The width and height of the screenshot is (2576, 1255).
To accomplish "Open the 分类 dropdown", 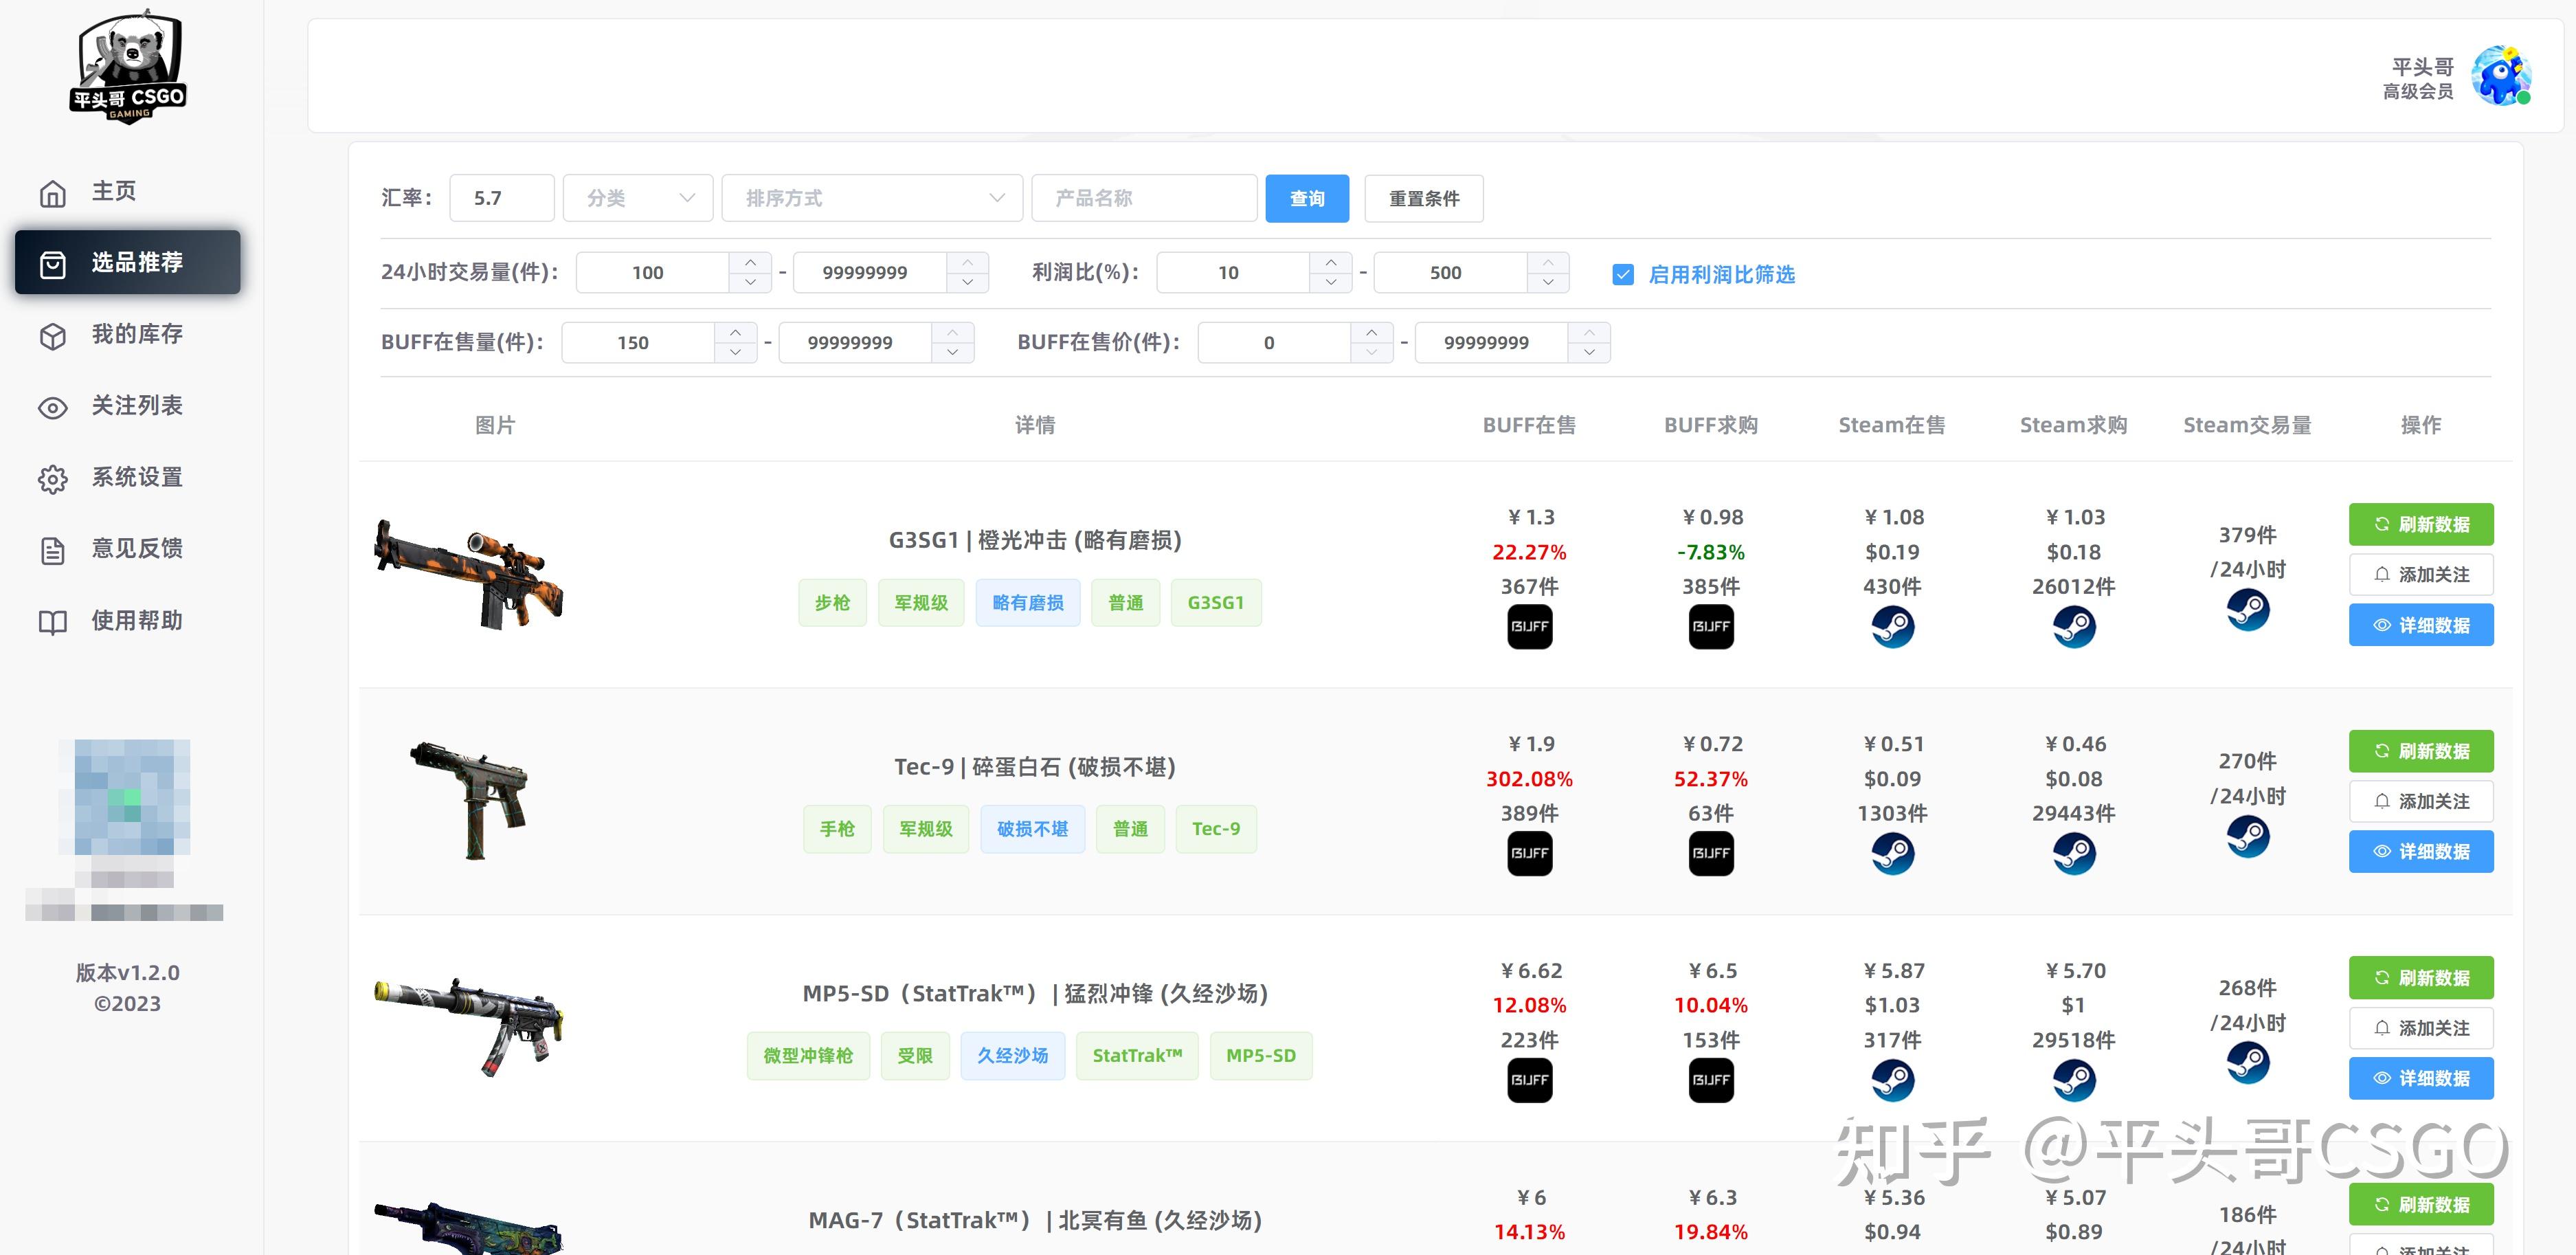I will click(x=638, y=198).
